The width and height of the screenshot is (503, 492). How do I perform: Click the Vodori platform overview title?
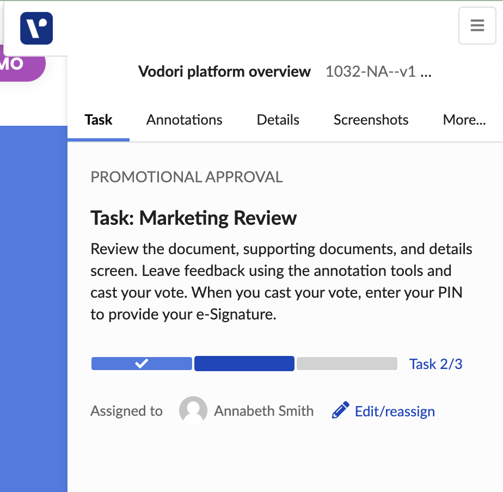click(224, 71)
